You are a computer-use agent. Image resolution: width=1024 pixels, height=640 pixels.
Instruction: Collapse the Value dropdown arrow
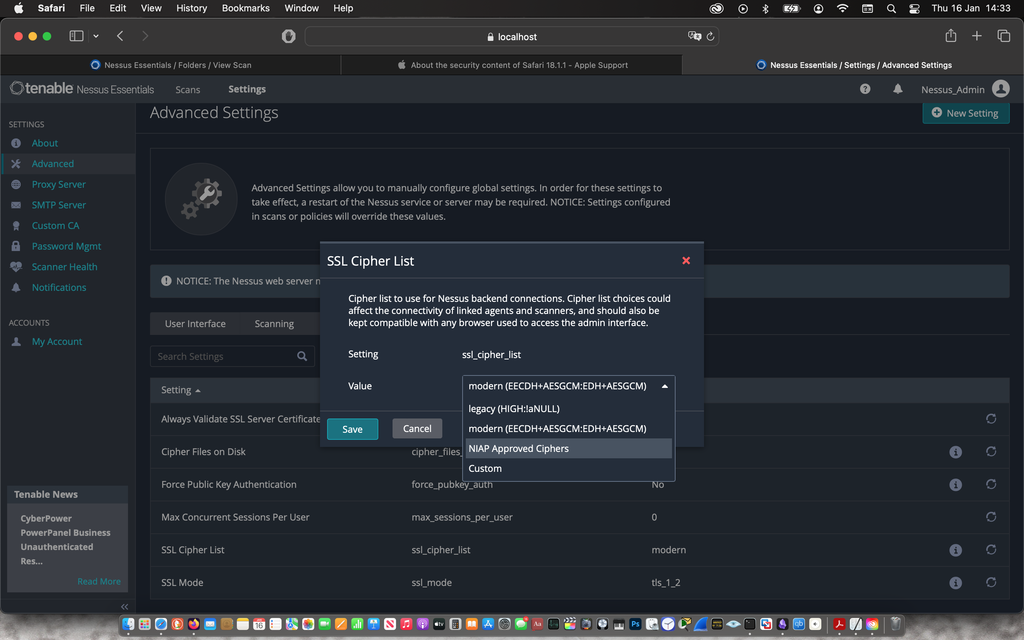point(664,386)
